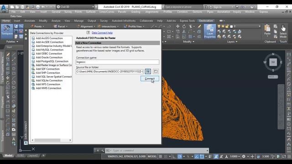Click the Source file or folder field
Image resolution: width=292 pixels, height=164 pixels.
(109, 72)
